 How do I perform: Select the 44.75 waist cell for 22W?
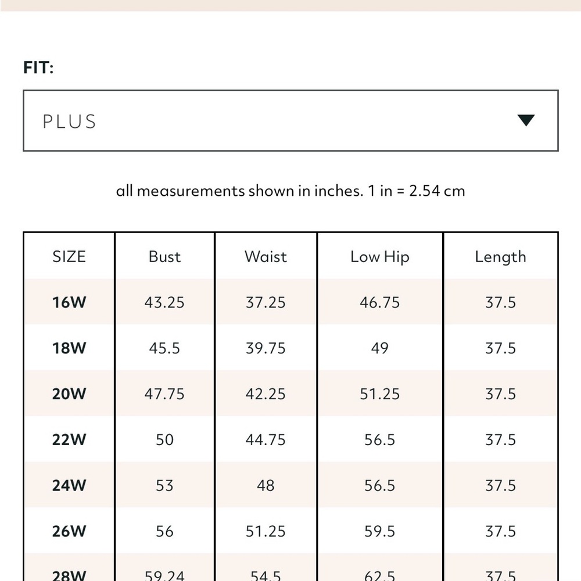click(266, 439)
